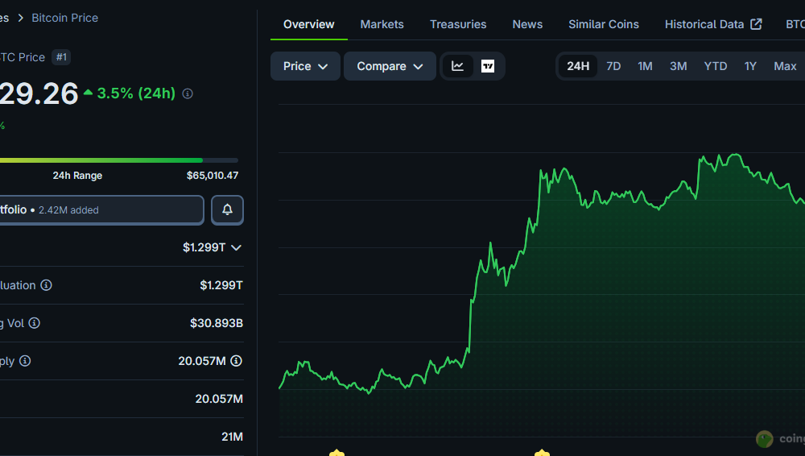The width and height of the screenshot is (805, 456).
Task: Click the #1 rank badge
Action: pyautogui.click(x=61, y=57)
